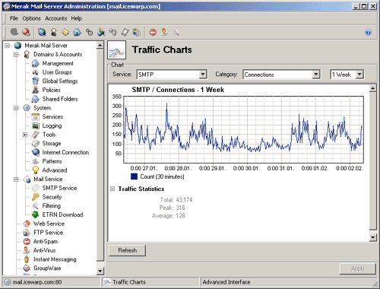
Task: Click the magnifier search toolbar icon
Action: 176,32
